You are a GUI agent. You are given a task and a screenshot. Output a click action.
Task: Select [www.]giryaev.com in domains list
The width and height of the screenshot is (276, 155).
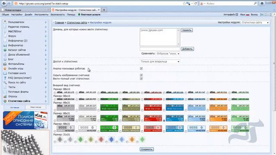coord(152,30)
